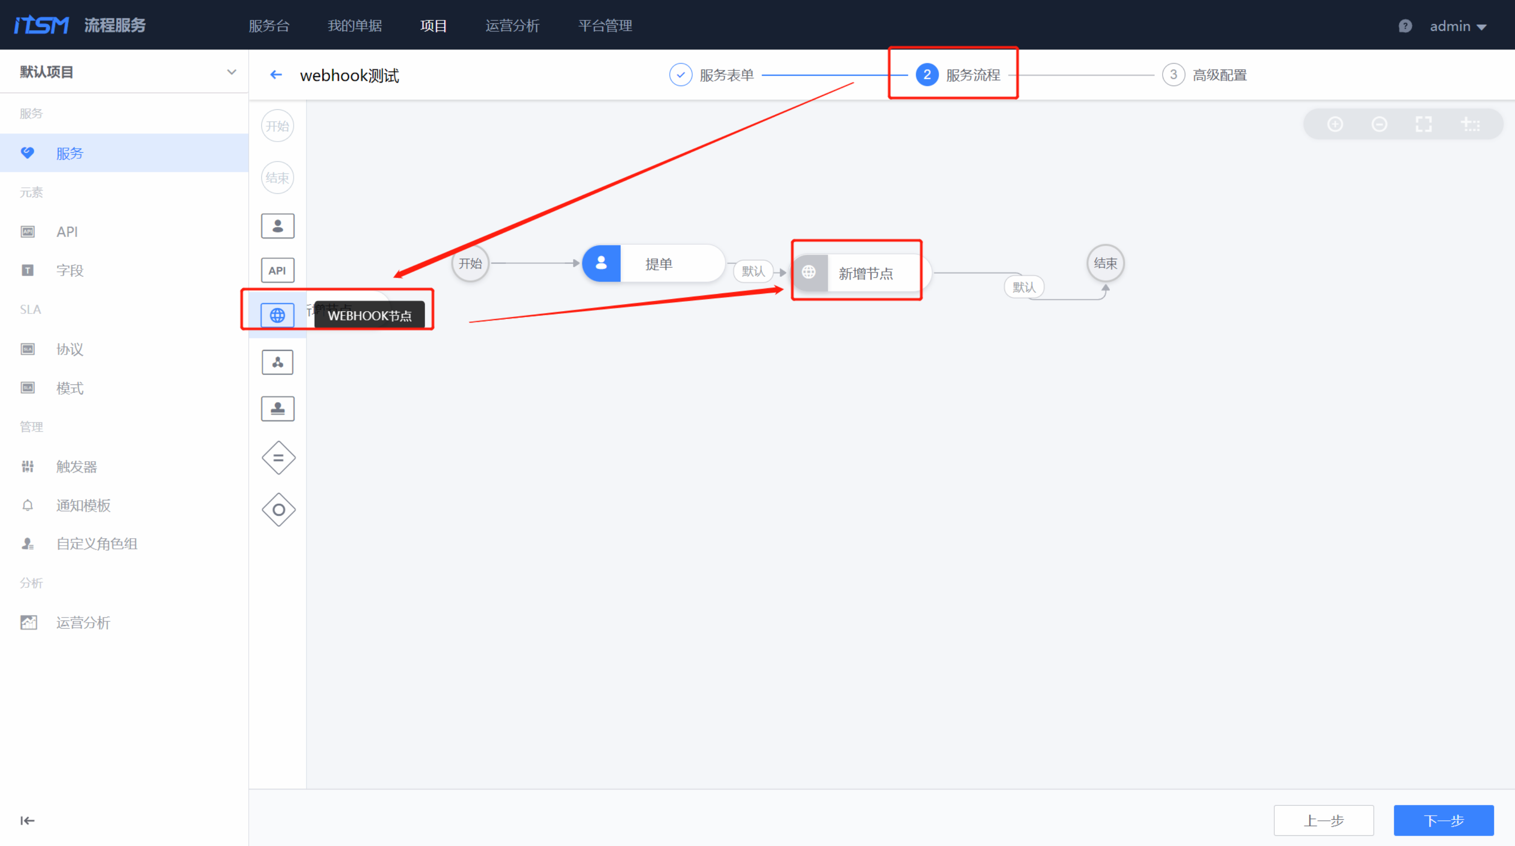Pick the parallel gateway diamond icon

coord(278,458)
